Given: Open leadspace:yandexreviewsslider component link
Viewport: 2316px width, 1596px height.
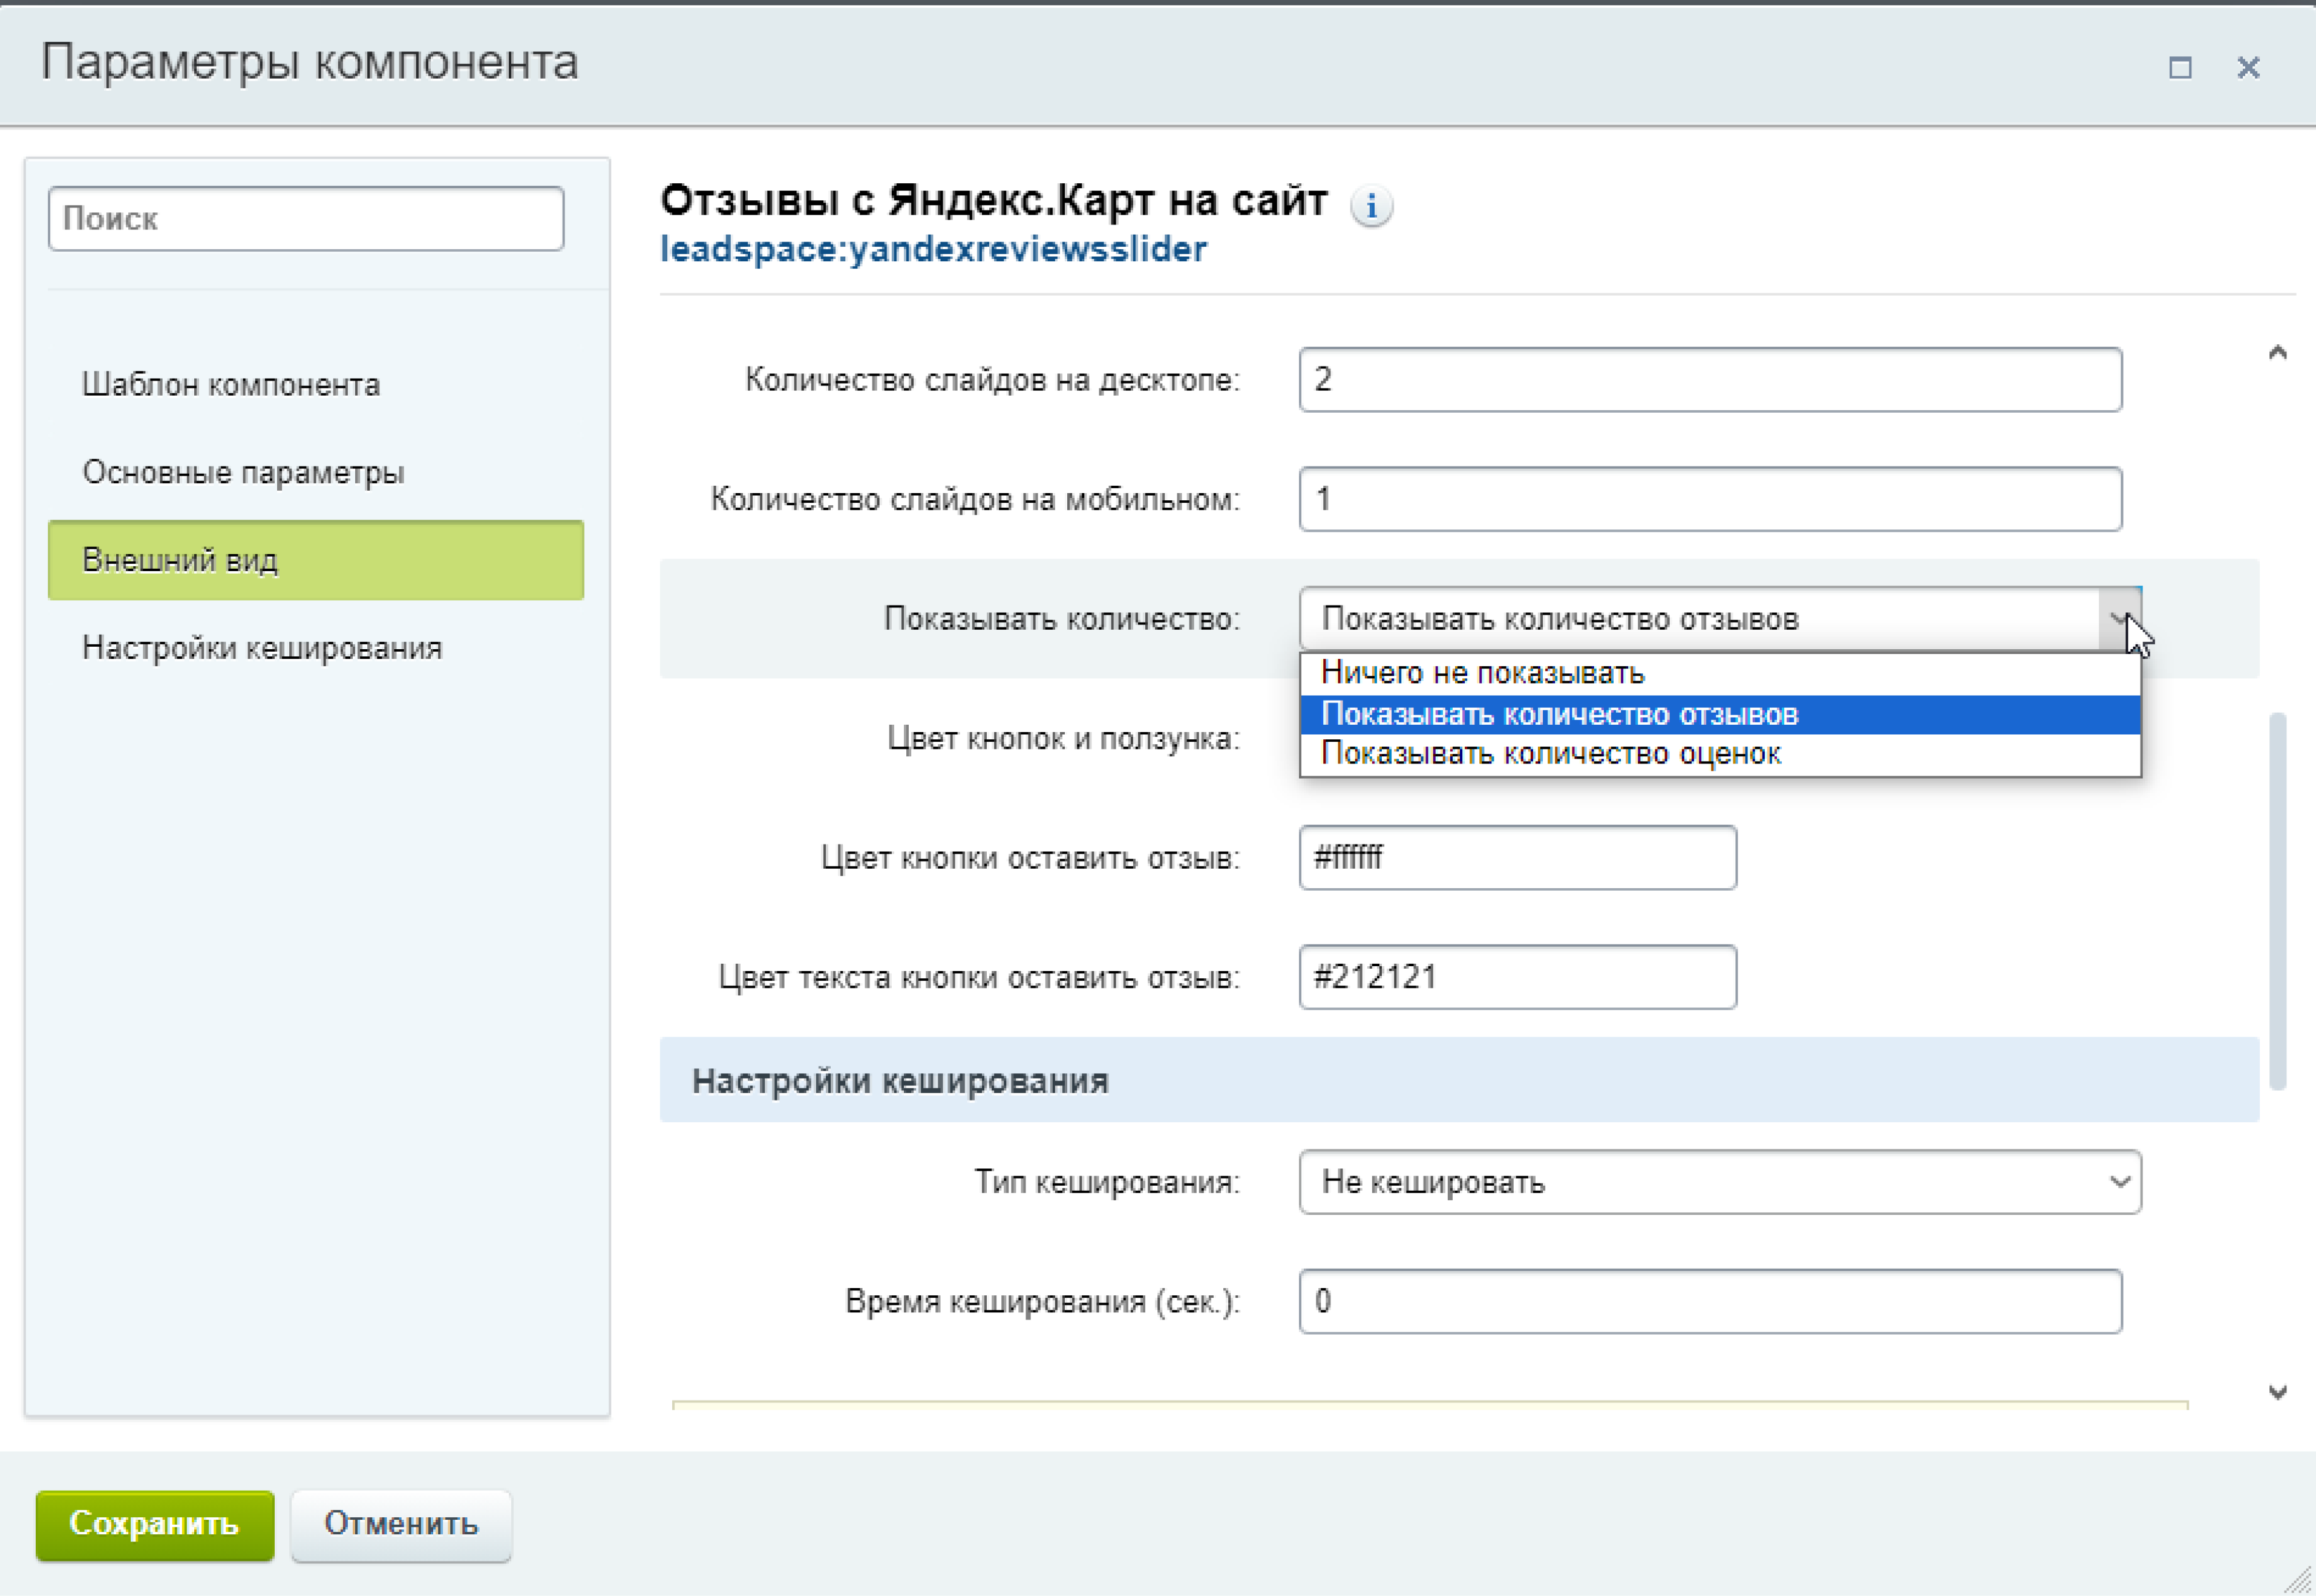Looking at the screenshot, I should (x=933, y=249).
